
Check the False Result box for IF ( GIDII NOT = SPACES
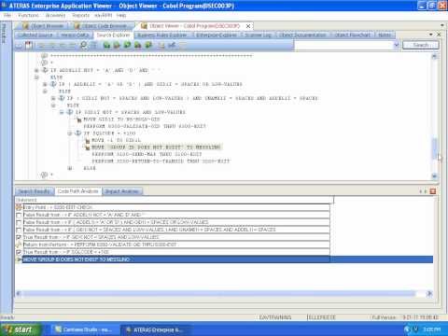pos(19,230)
